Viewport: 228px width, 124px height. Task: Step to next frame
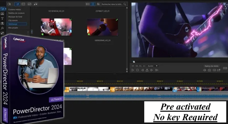point(152,70)
